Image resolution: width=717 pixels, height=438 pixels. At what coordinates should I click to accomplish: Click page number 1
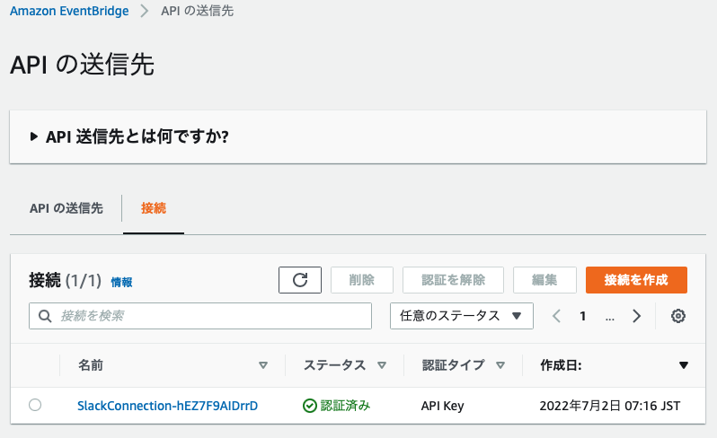582,316
